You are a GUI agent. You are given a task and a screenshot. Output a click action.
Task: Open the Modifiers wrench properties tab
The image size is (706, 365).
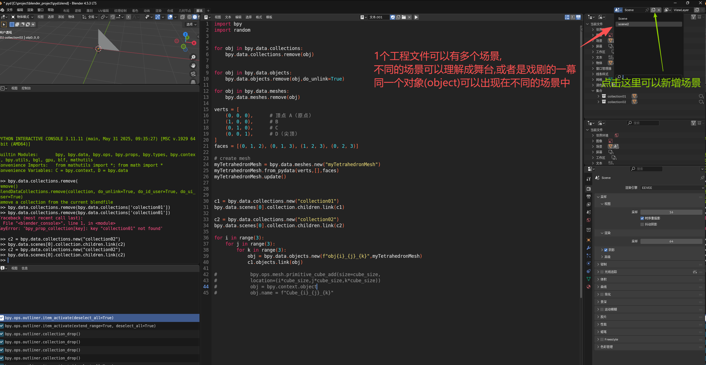point(588,248)
